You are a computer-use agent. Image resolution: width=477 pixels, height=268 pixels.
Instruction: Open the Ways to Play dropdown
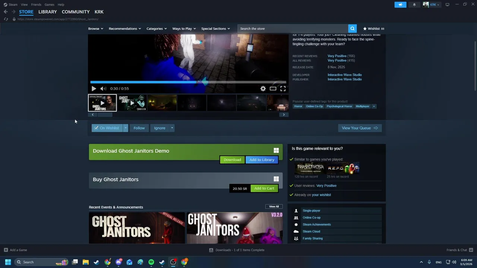[184, 29]
